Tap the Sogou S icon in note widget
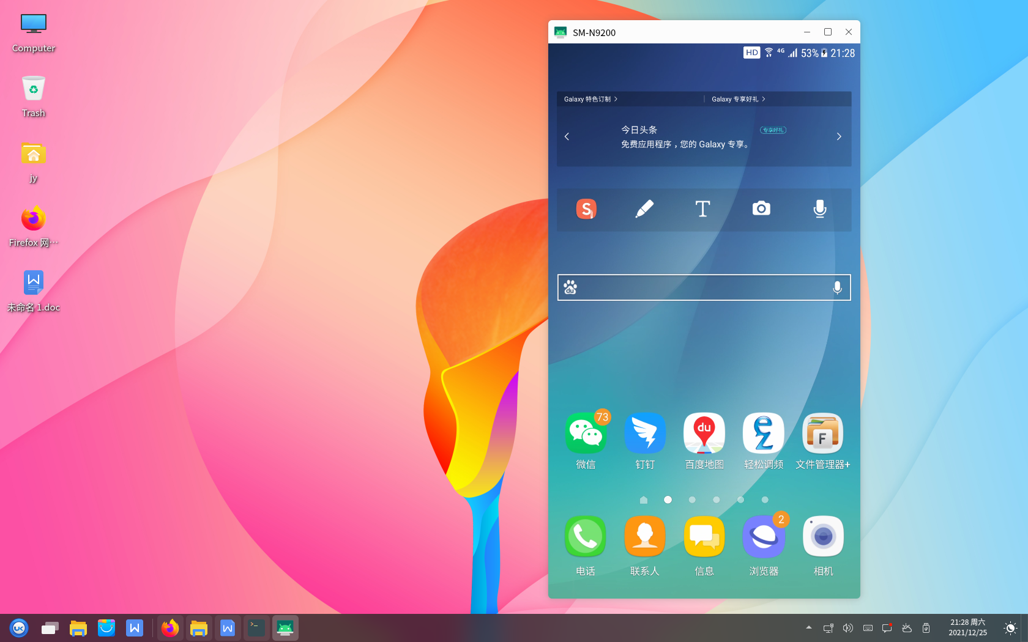 coord(586,209)
